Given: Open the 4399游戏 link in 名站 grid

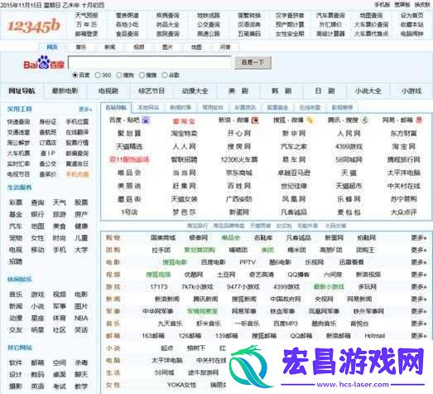Looking at the screenshot, I should (349, 147).
